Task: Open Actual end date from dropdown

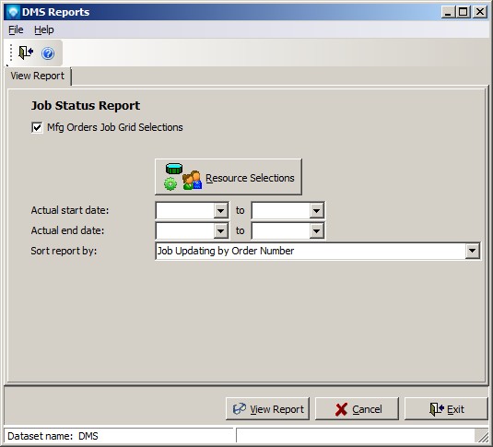Action: (x=221, y=231)
